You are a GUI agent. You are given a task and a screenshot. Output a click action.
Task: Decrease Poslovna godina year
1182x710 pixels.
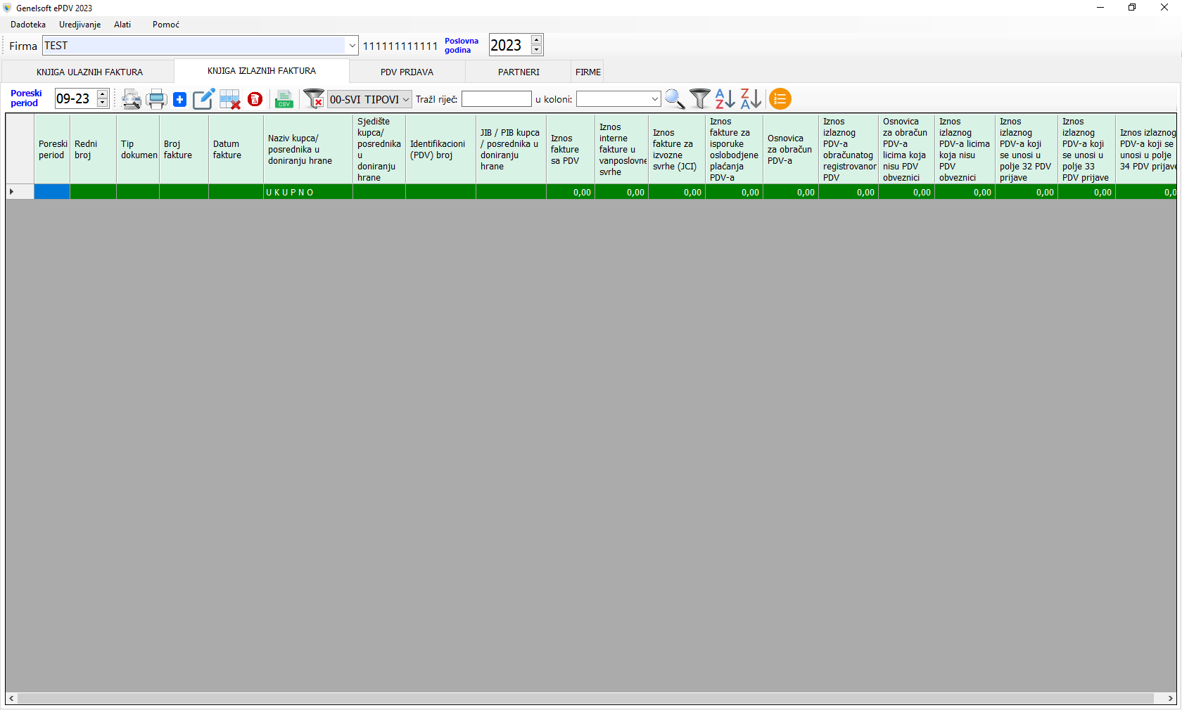pyautogui.click(x=537, y=50)
